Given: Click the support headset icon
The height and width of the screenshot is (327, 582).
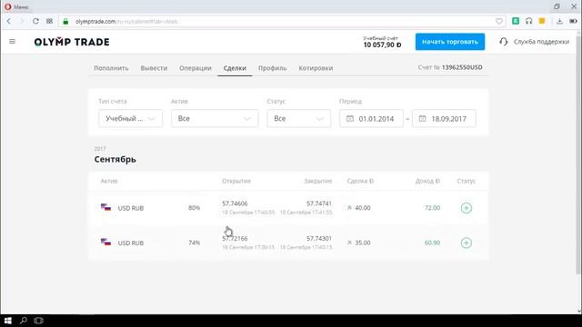Looking at the screenshot, I should pos(503,42).
